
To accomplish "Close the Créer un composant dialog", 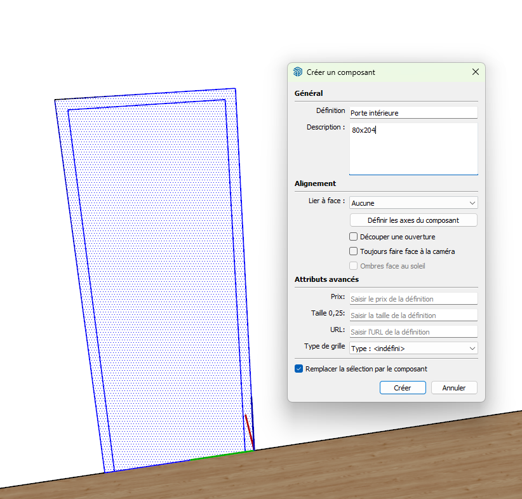I will 476,72.
